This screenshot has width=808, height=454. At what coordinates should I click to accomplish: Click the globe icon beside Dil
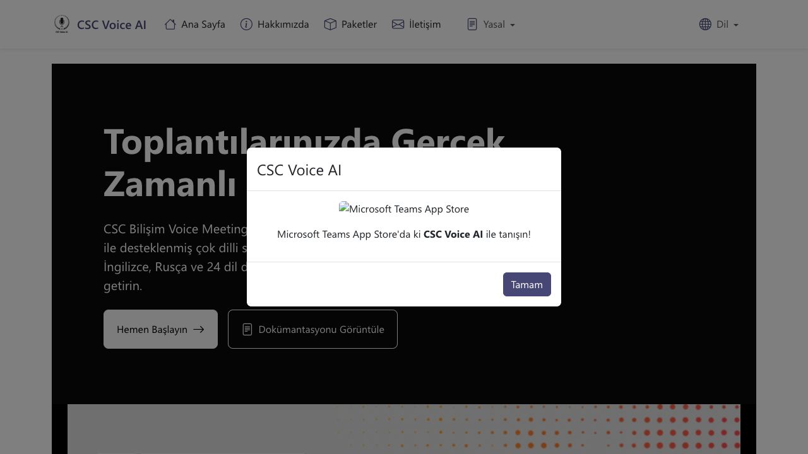(x=705, y=24)
